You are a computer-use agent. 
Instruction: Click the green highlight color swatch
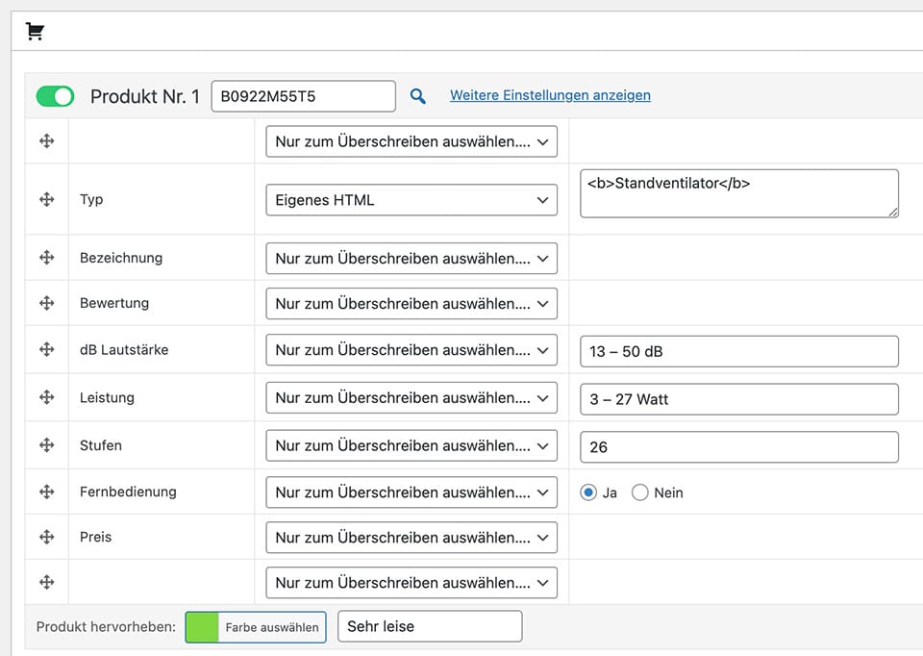click(x=202, y=627)
